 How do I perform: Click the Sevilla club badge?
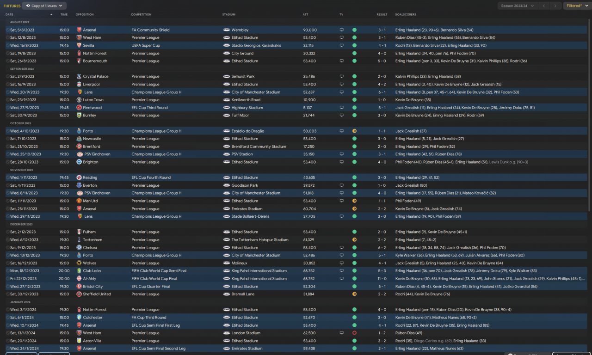click(79, 45)
